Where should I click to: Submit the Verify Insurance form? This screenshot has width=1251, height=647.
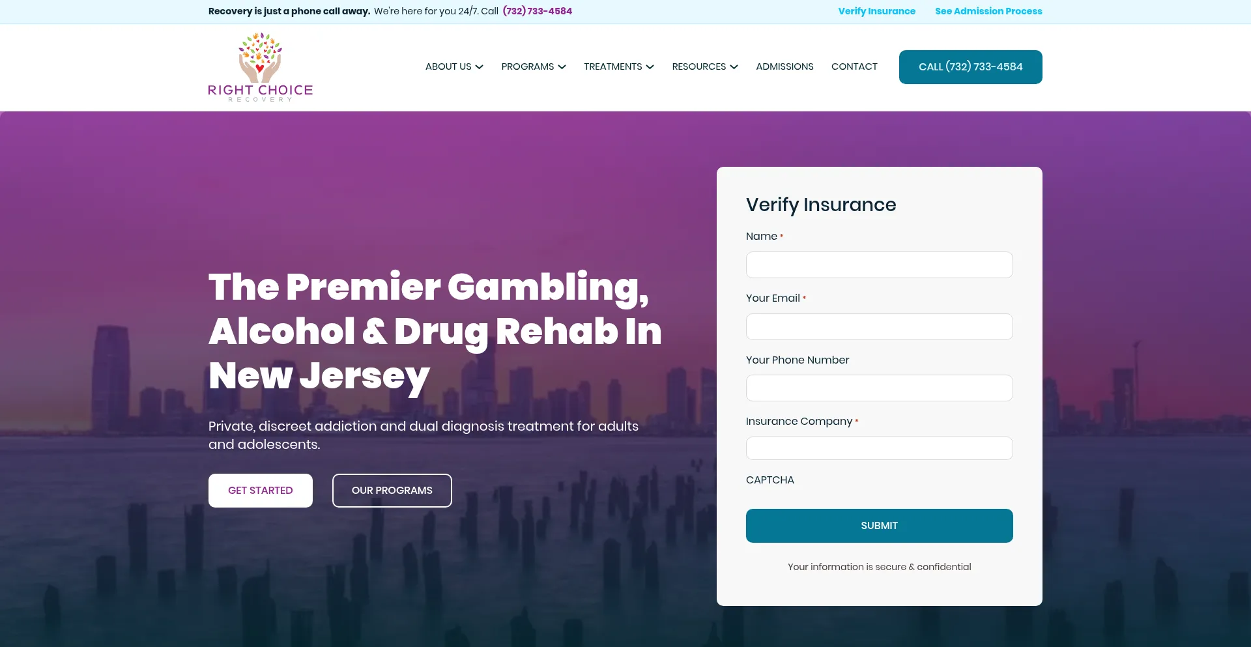pyautogui.click(x=879, y=526)
